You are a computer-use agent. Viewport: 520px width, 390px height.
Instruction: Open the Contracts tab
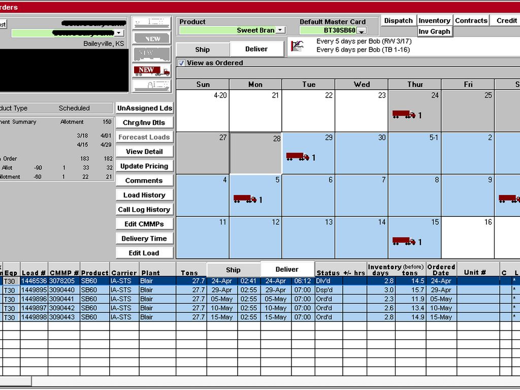pyautogui.click(x=471, y=20)
